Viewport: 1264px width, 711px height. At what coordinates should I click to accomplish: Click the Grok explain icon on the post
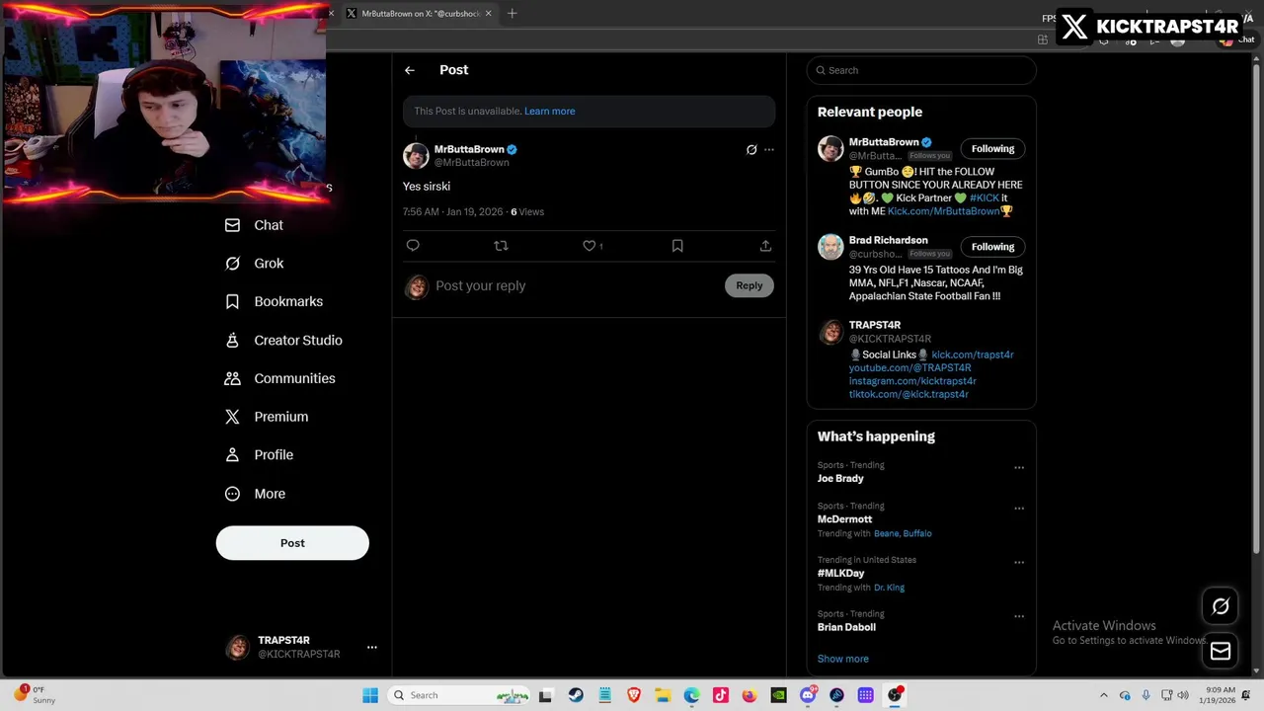pos(751,150)
